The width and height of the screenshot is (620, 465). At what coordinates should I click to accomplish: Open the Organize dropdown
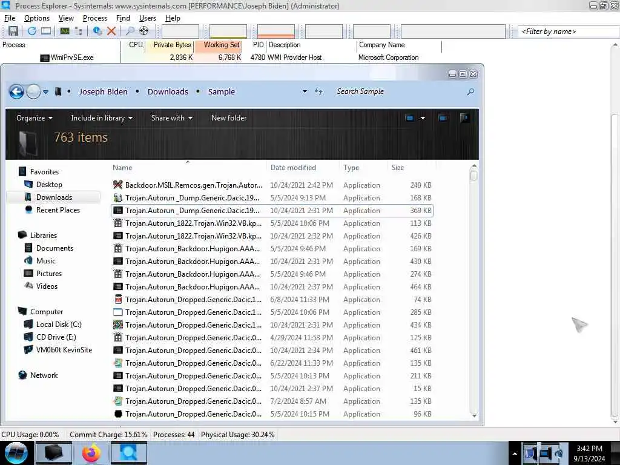tap(35, 118)
